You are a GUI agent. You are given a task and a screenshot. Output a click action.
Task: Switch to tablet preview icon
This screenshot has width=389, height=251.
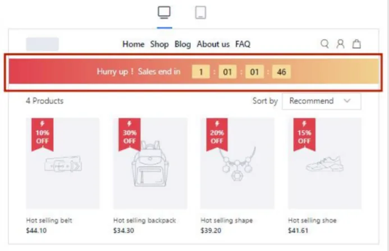(200, 13)
